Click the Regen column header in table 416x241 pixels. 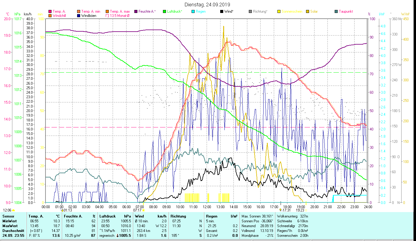212,216
